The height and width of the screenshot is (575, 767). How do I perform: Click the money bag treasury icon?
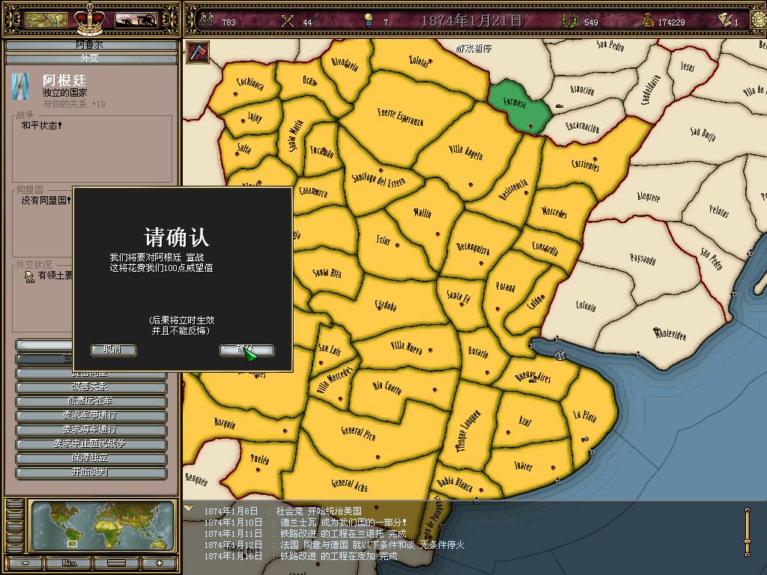(648, 21)
